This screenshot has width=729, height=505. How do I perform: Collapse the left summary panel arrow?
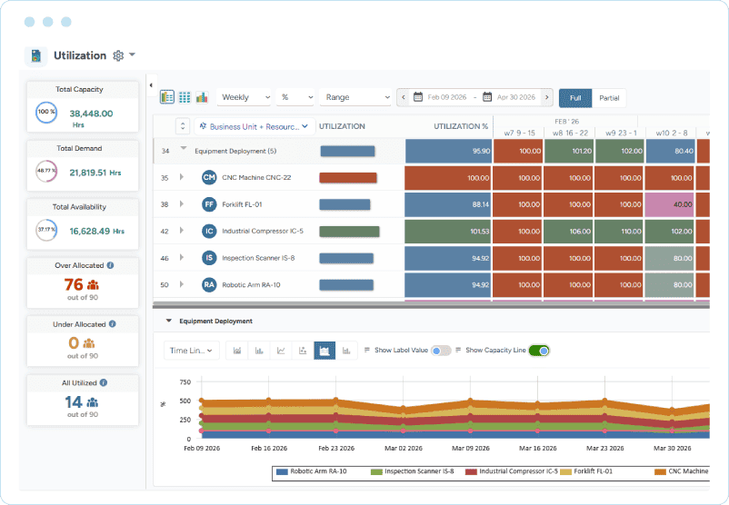[x=151, y=85]
